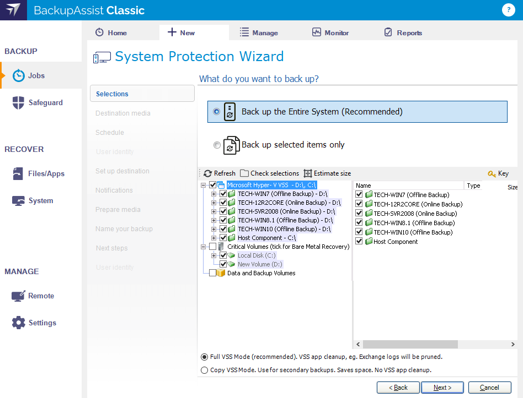Click the Check selections box icon
Viewport: 523px width, 398px height.
pyautogui.click(x=244, y=173)
